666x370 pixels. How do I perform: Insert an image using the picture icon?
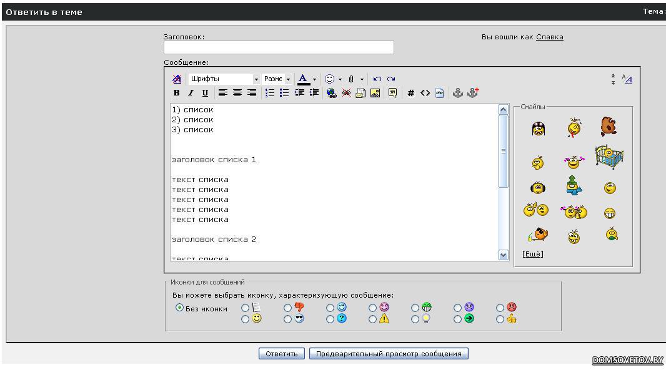click(375, 93)
